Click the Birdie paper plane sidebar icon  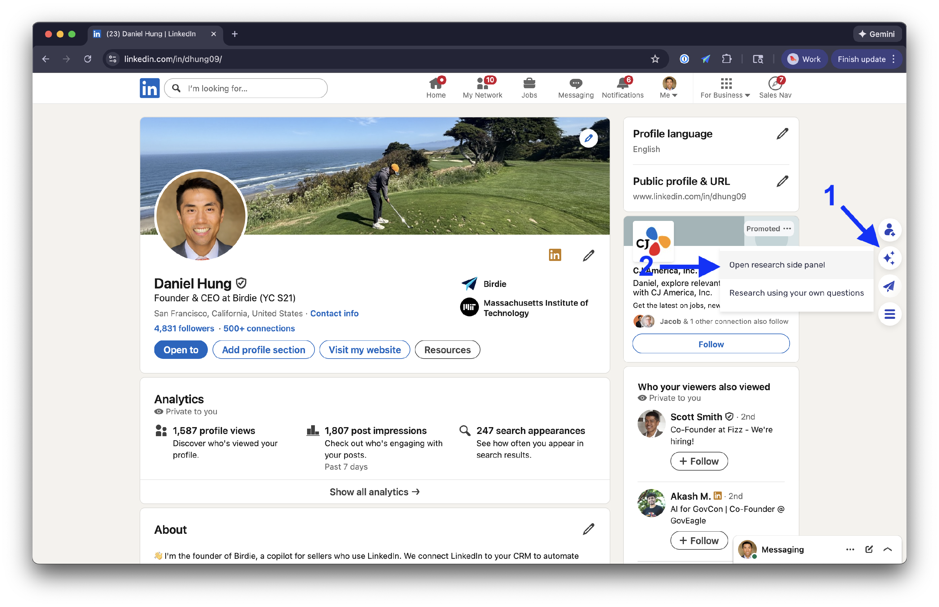(x=889, y=286)
